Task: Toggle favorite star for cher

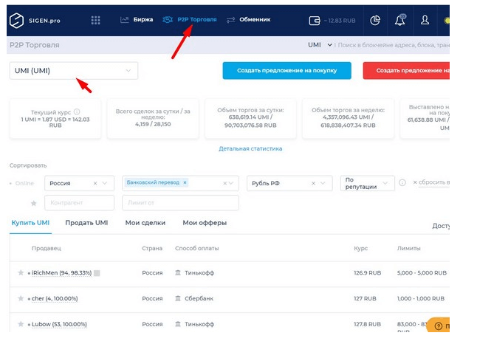Action: point(21,298)
